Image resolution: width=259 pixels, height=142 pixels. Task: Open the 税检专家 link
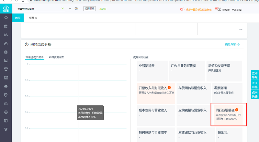[x=232, y=44]
